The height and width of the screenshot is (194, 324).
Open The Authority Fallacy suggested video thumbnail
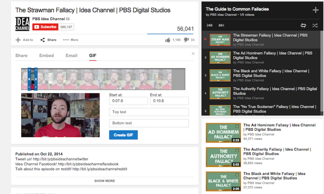(x=223, y=157)
